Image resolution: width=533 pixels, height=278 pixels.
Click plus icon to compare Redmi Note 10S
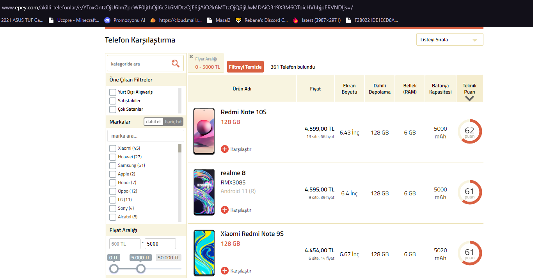(225, 149)
